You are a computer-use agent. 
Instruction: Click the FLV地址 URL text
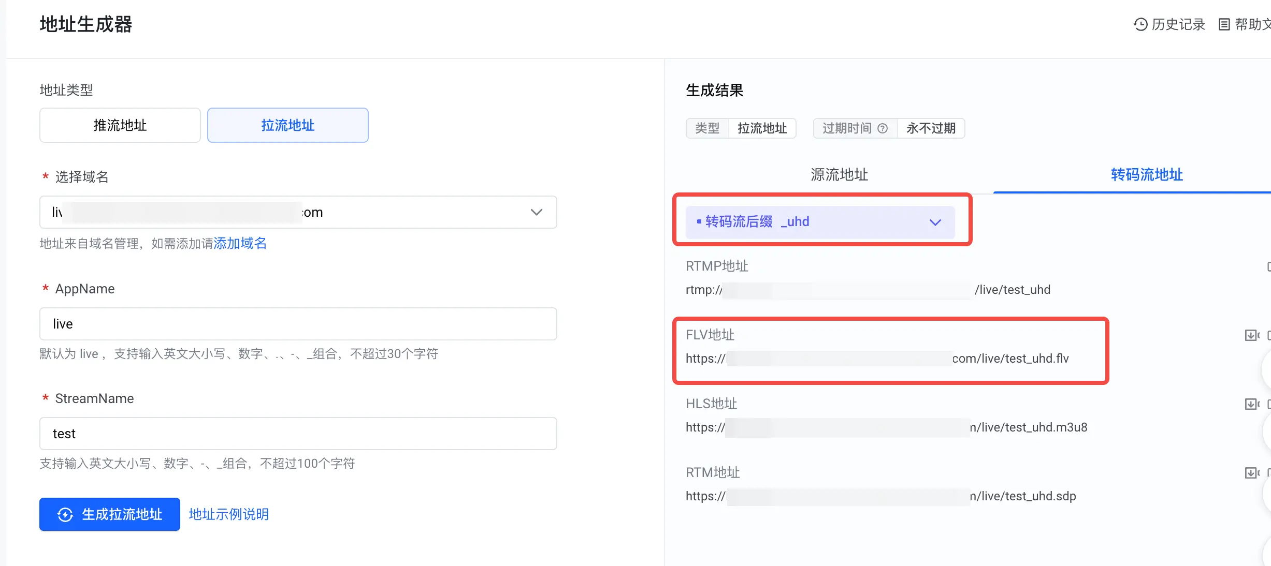877,359
